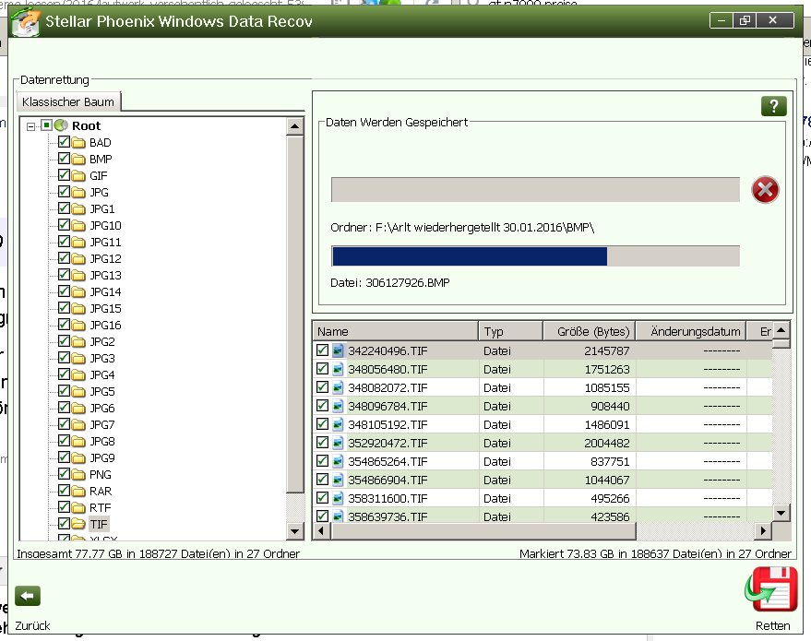Select the JPG12 folder label

105,259
